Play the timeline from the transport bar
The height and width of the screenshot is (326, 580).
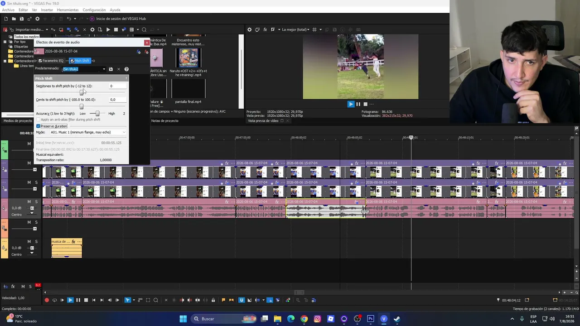[x=70, y=300]
